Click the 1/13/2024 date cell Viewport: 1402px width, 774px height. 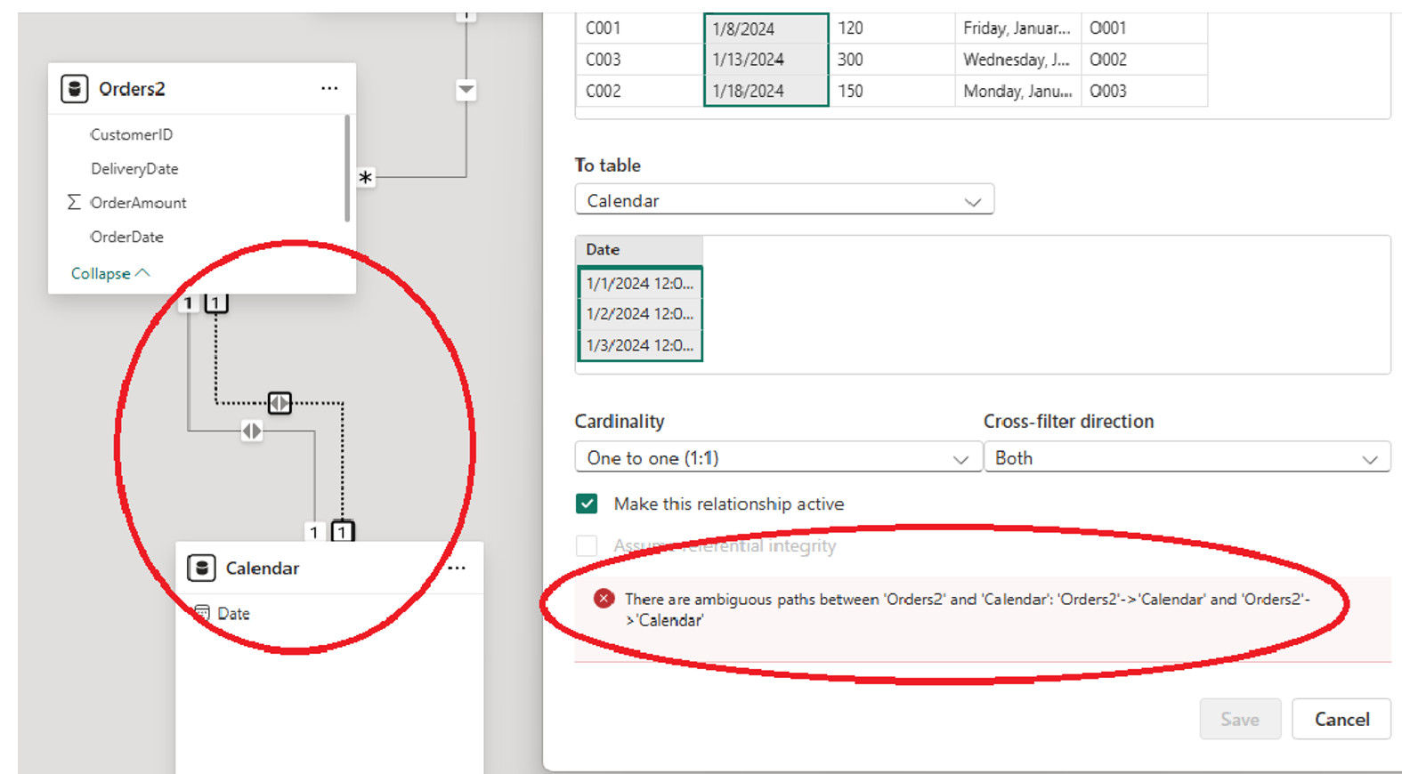(766, 60)
